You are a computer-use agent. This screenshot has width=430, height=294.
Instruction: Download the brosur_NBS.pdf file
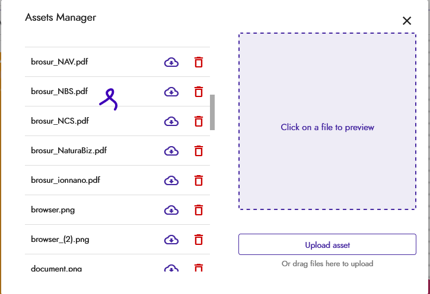[x=171, y=92]
